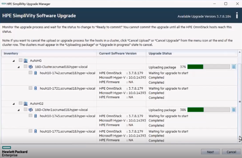The image size is (242, 158).
Task: Minimize the Upgrade Manager window
Action: tap(214, 4)
